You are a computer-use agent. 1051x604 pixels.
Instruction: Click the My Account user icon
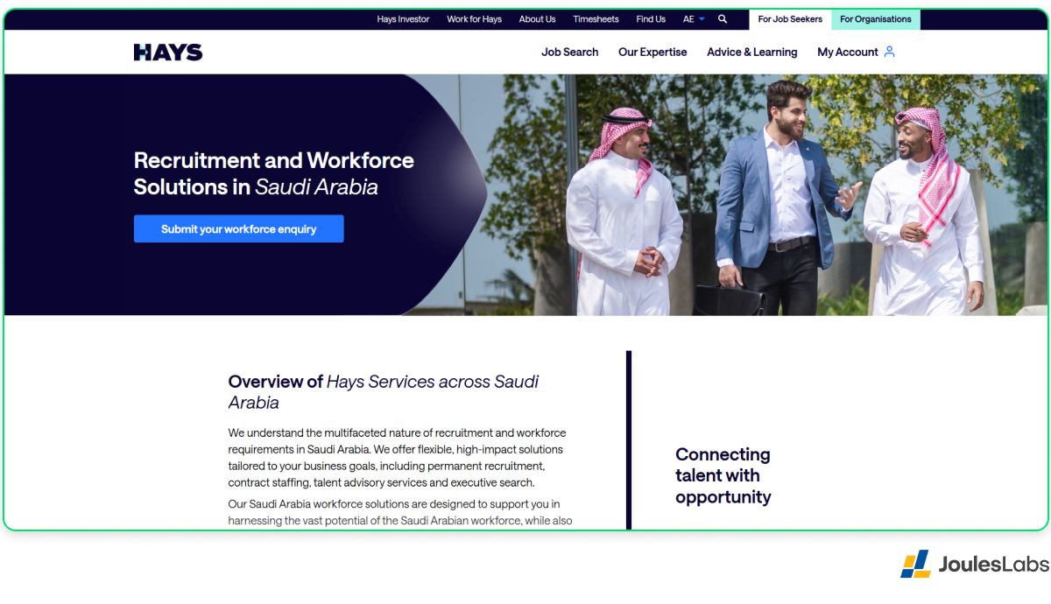point(890,52)
